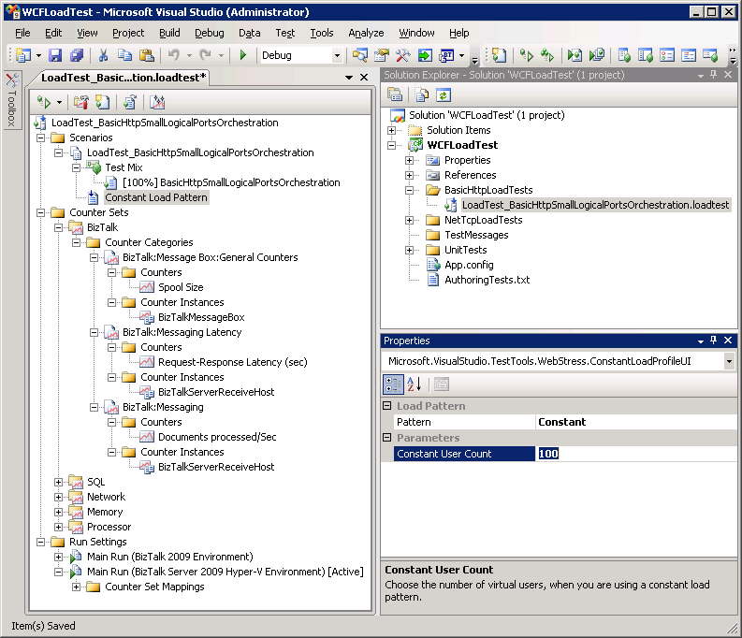Click the Save All toolbar icon
Screen dimensions: 742x638
pyautogui.click(x=76, y=56)
